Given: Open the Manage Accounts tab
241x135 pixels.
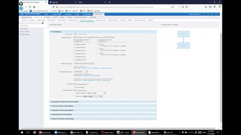Looking at the screenshot, I should click(x=101, y=20).
